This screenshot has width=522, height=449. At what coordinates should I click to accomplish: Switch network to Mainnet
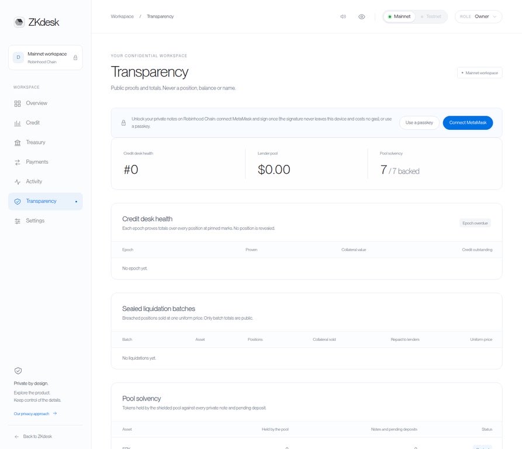point(399,16)
